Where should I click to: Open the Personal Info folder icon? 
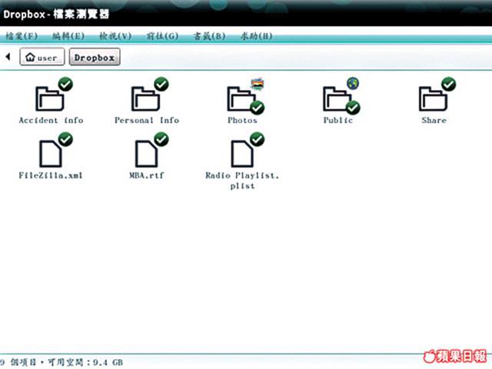pyautogui.click(x=145, y=99)
